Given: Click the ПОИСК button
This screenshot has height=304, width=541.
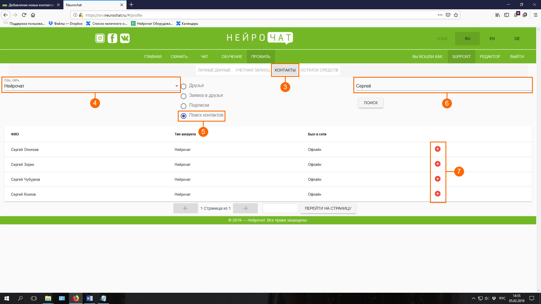Looking at the screenshot, I should pyautogui.click(x=371, y=103).
